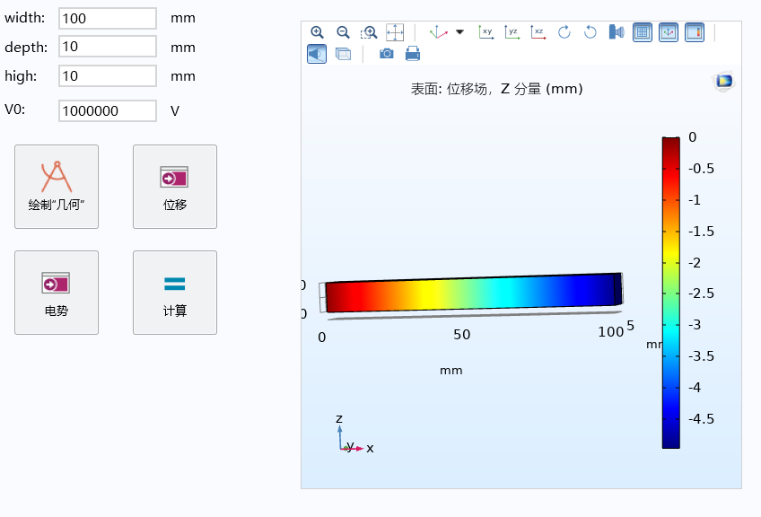Open the default view dropdown arrow

pos(460,32)
